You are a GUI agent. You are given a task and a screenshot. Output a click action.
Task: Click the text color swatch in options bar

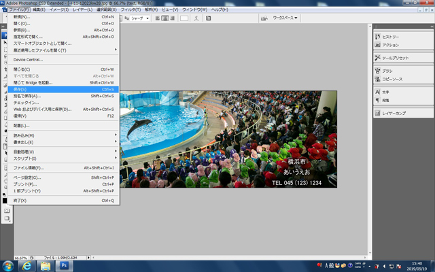pos(184,18)
